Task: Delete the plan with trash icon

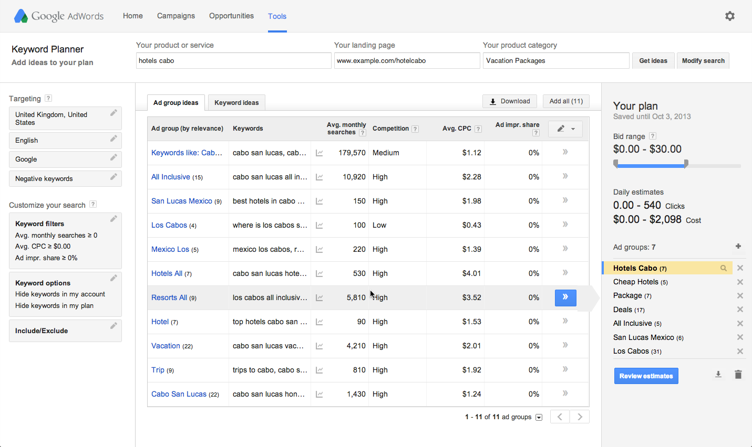Action: [738, 375]
